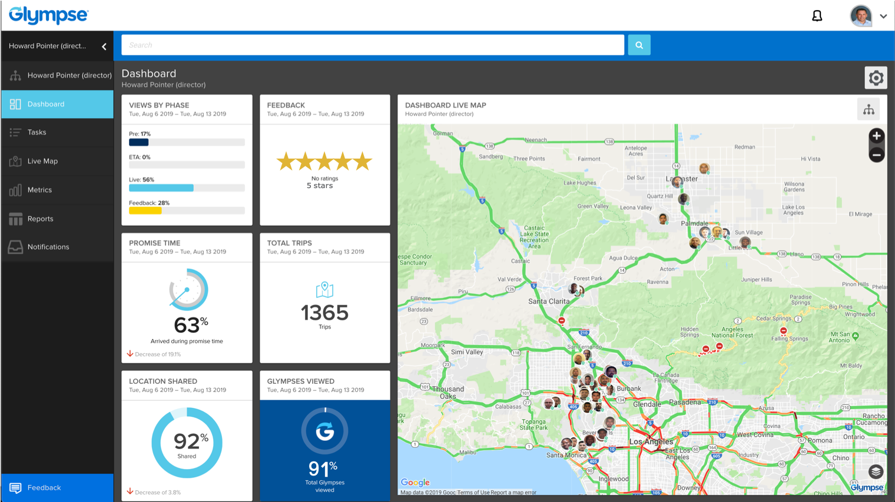Open the Reports menu item
The image size is (895, 502).
[57, 219]
